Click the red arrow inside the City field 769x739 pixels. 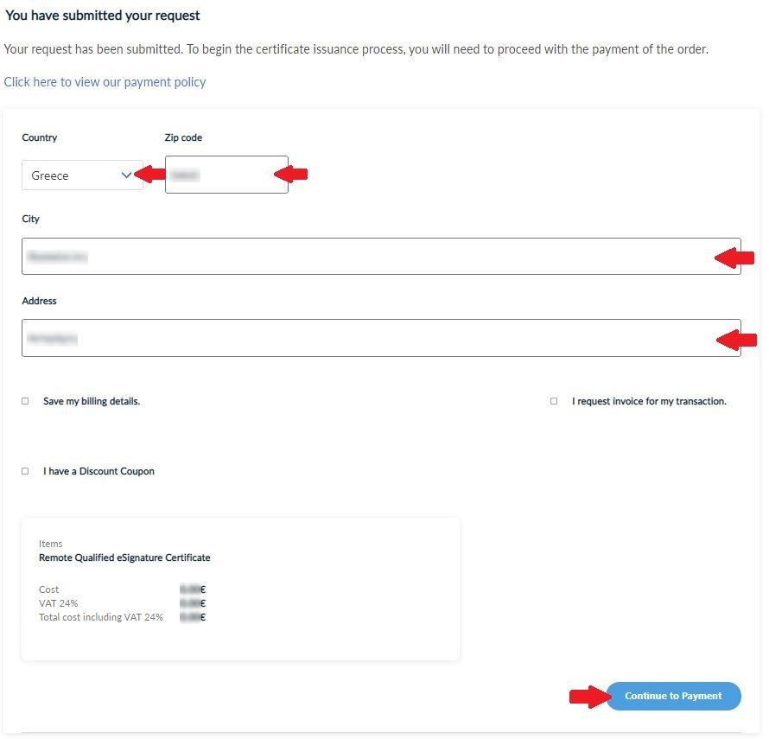[x=735, y=257]
